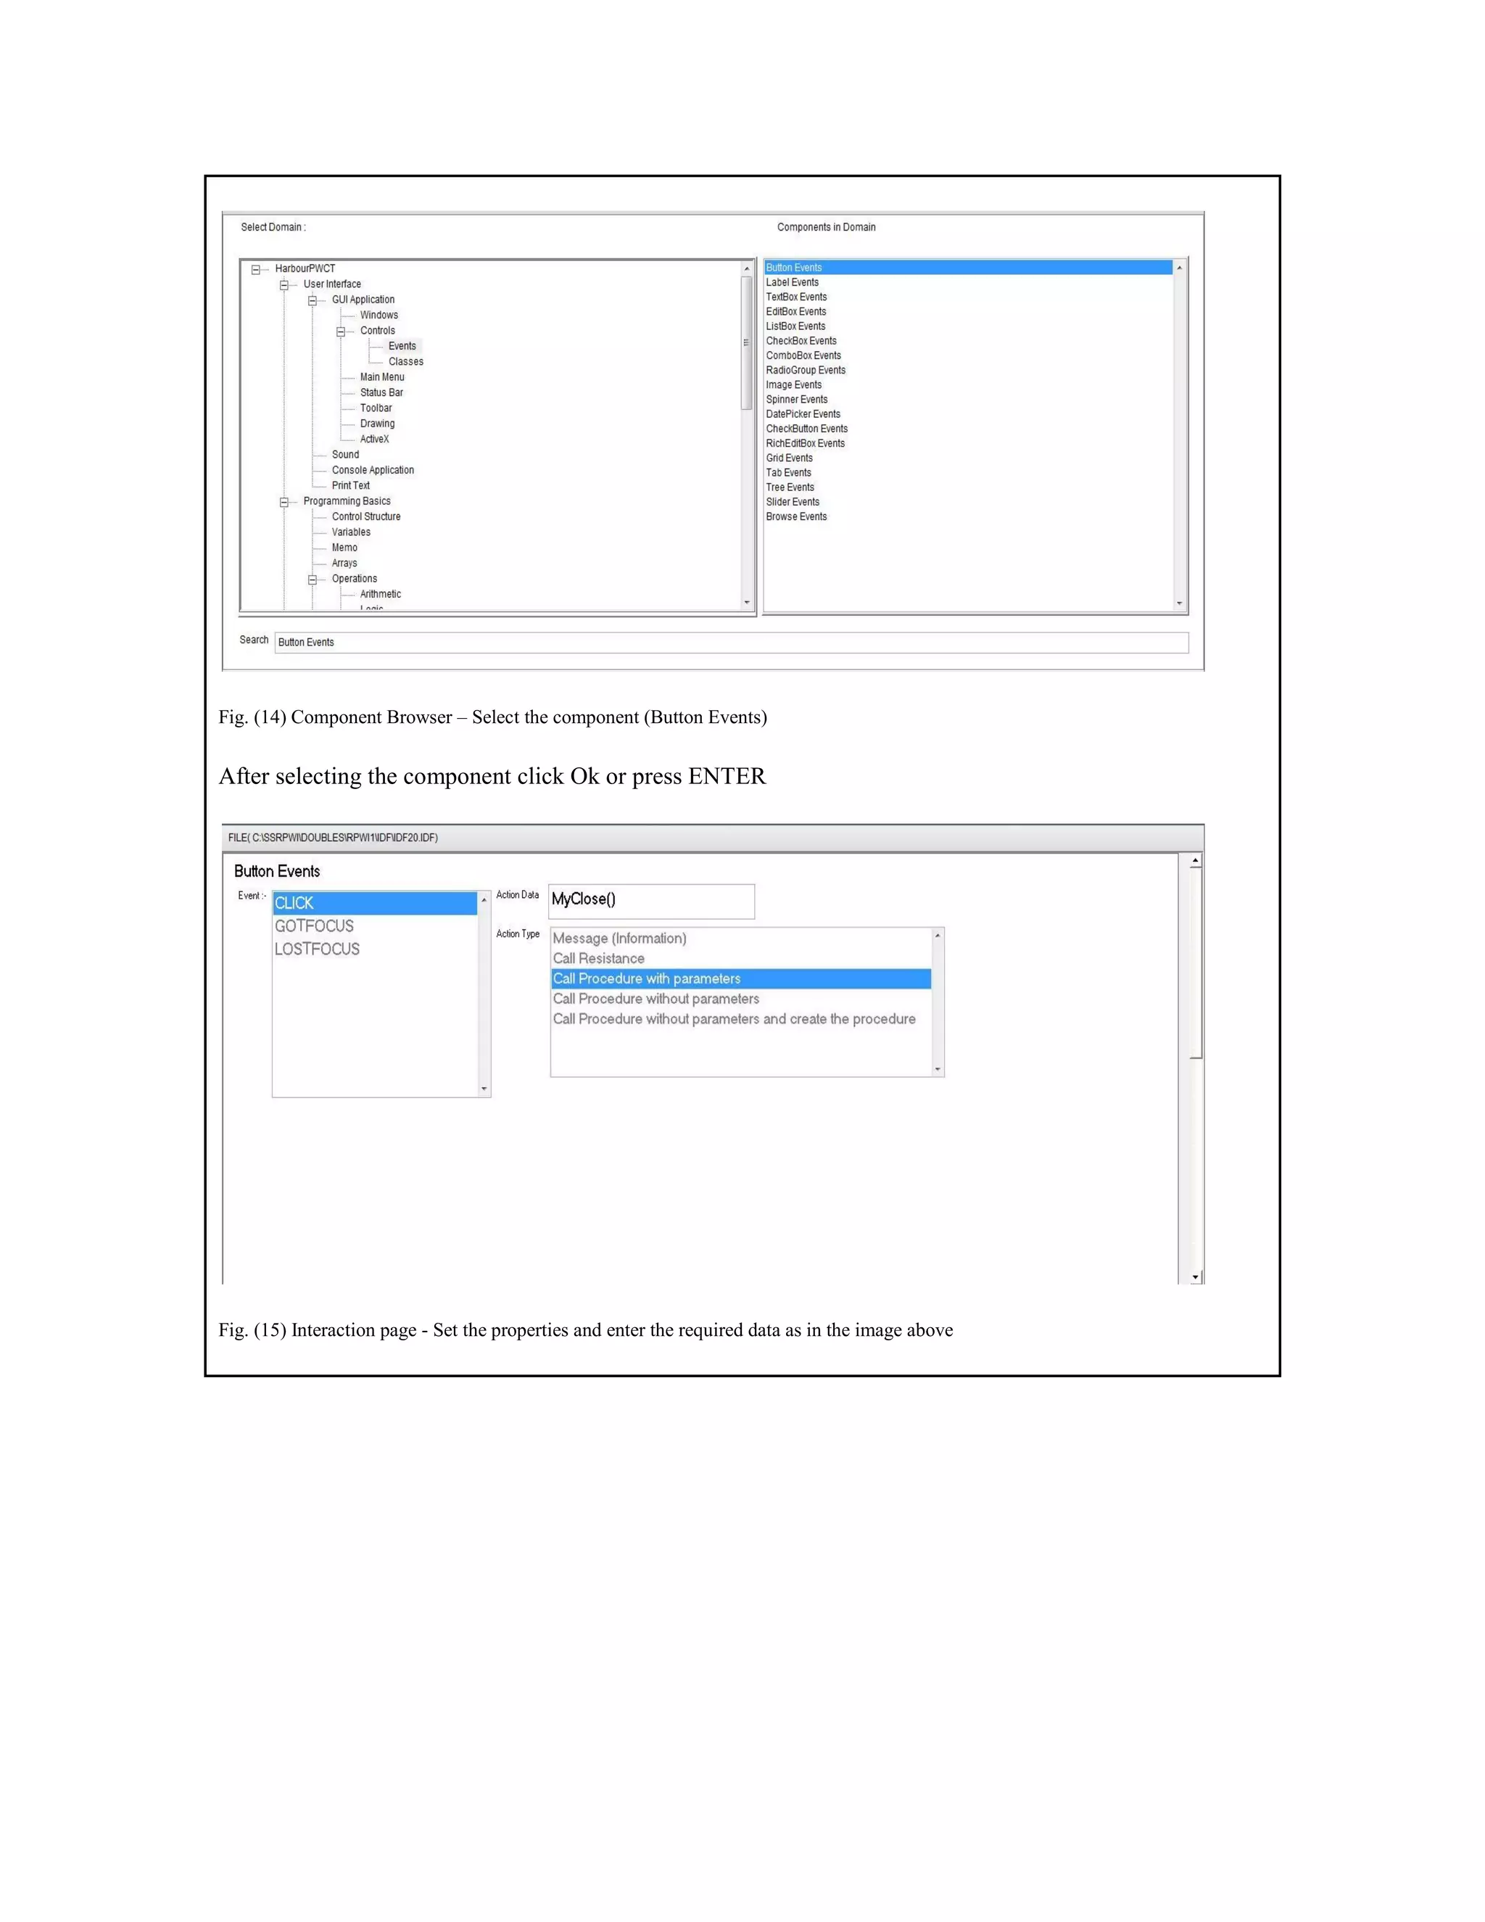Select the Toolbar tree item
Screen dimensions: 1485x1922
click(x=376, y=408)
